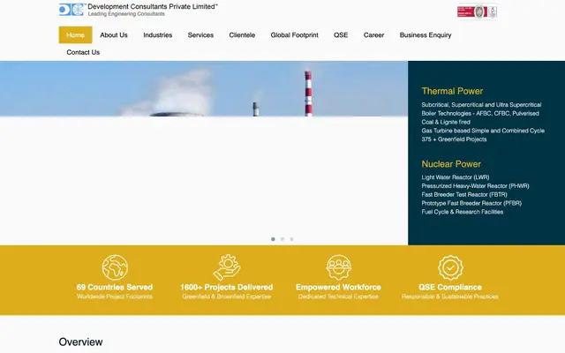The width and height of the screenshot is (565, 353).
Task: Open the Business Enquiry page
Action: [x=426, y=35]
